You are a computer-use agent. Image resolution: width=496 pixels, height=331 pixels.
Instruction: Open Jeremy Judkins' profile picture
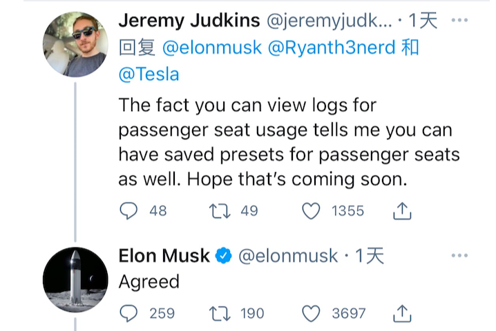click(75, 44)
